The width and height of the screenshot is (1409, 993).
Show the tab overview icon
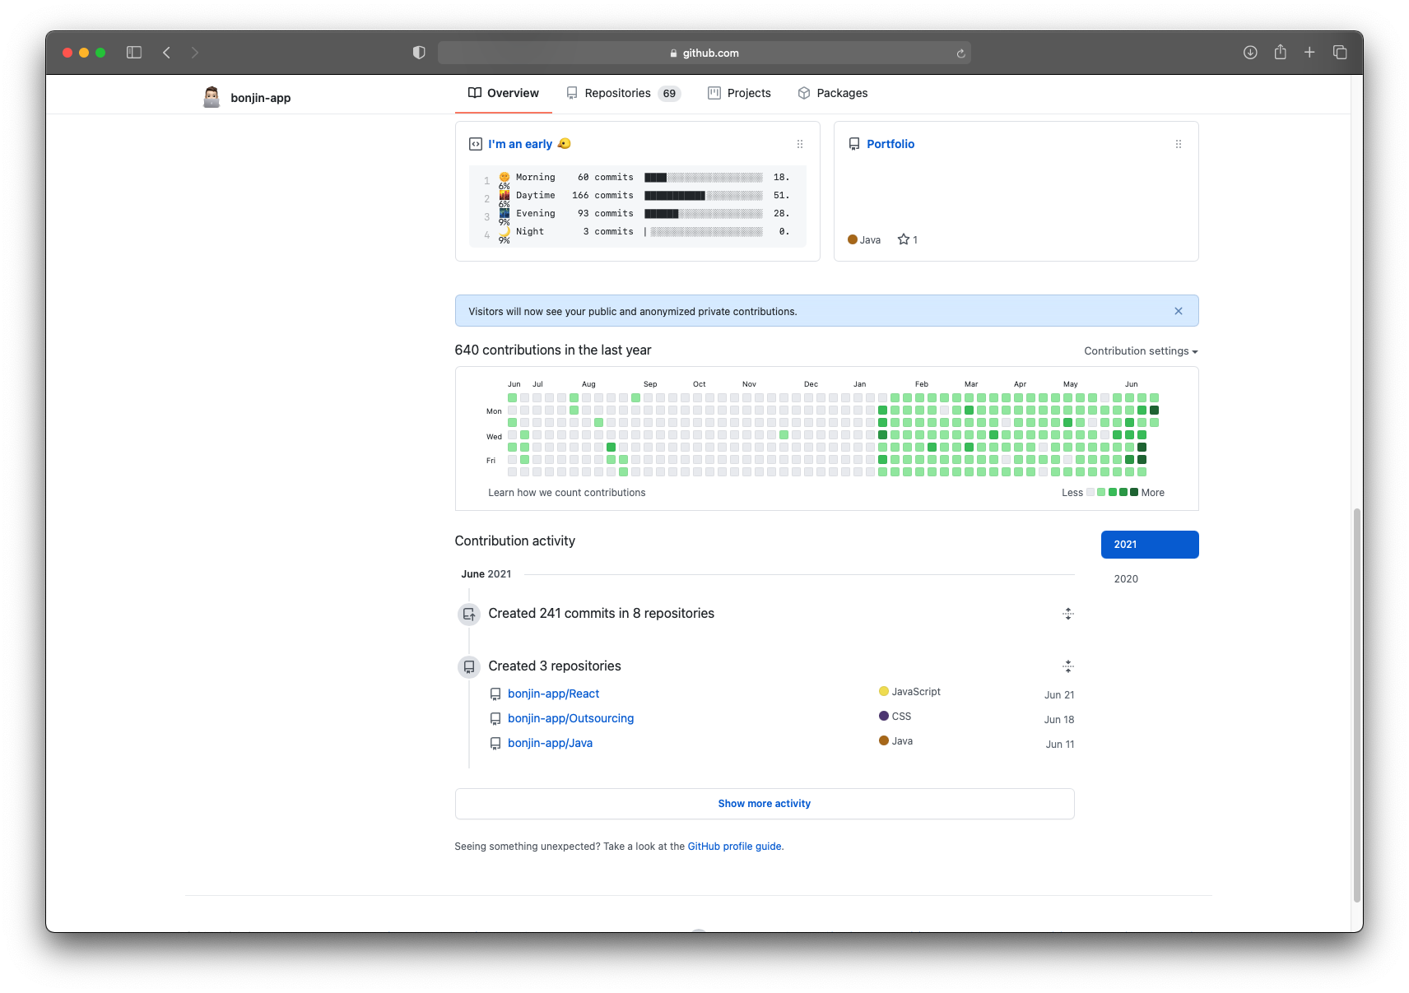[x=1340, y=53]
